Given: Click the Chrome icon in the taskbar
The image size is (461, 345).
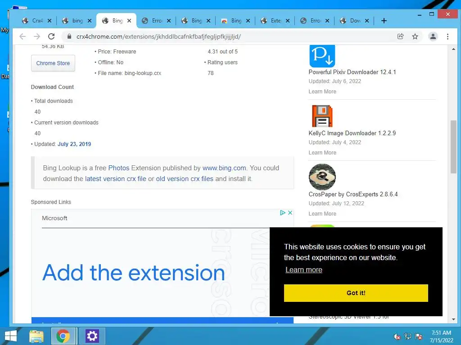Looking at the screenshot, I should coord(63,336).
